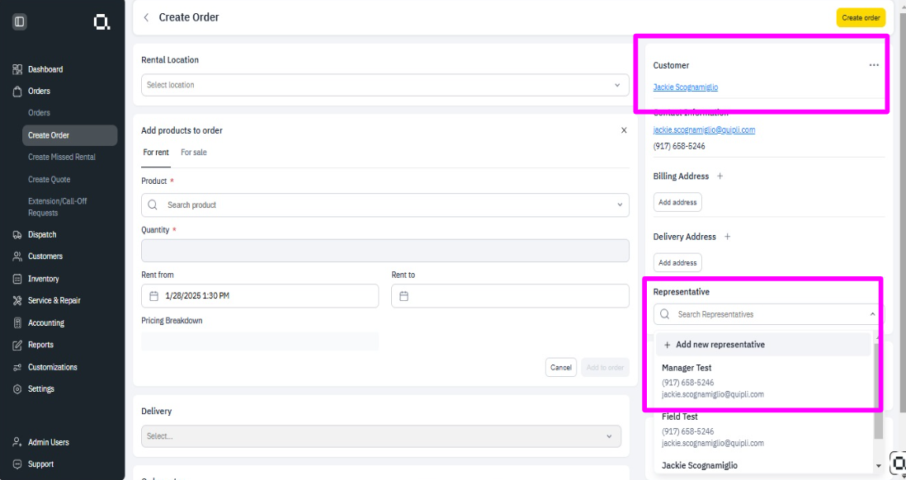Click inside the Quantity input field

(x=385, y=250)
